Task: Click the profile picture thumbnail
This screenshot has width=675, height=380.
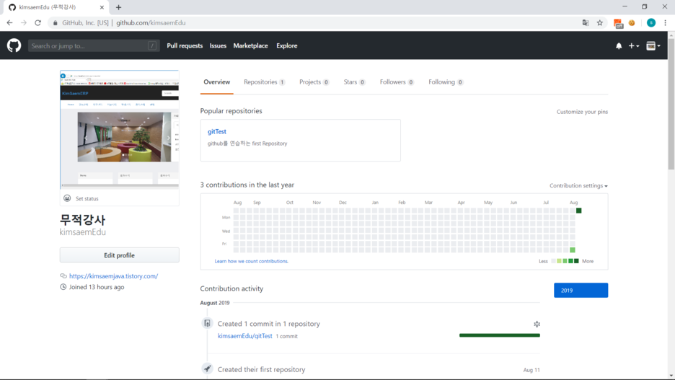Action: click(x=119, y=130)
